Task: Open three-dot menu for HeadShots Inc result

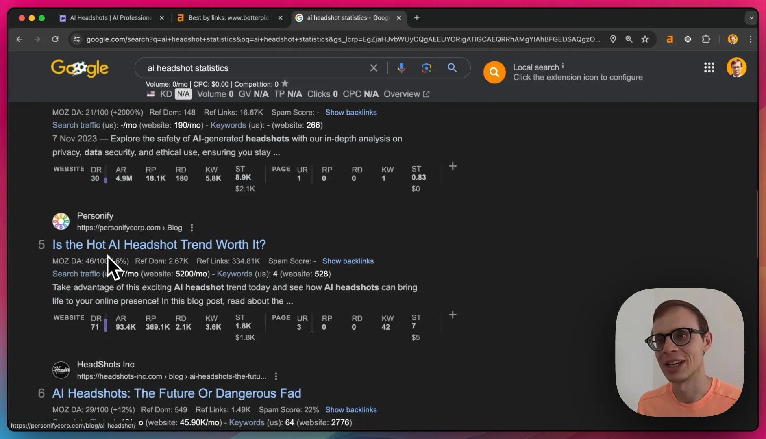Action: coord(276,376)
